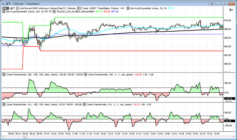This screenshot has height=140, width=237.
Task: Open the dropdown next to @TF symbol
Action: [17, 8]
